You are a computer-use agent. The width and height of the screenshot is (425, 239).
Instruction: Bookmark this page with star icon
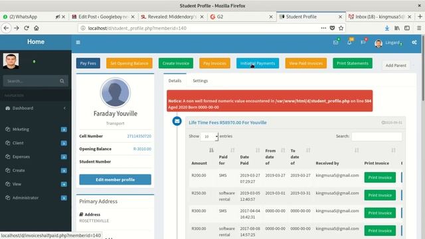(x=341, y=28)
